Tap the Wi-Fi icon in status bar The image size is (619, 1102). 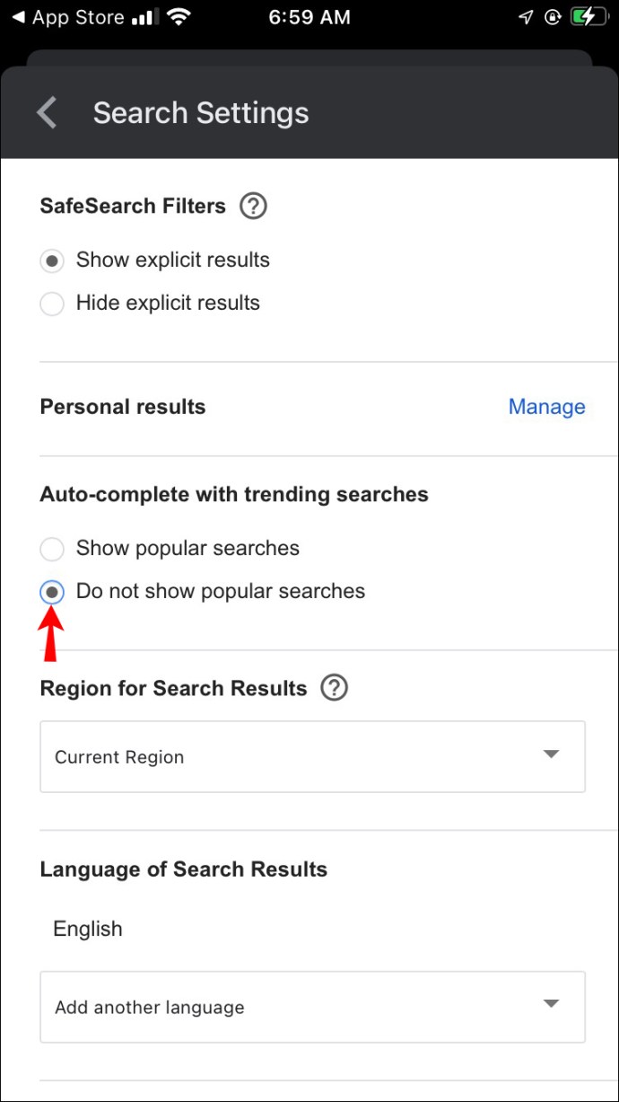(x=179, y=17)
